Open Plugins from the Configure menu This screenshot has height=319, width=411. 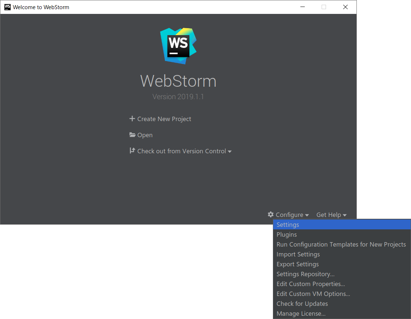click(x=342, y=234)
